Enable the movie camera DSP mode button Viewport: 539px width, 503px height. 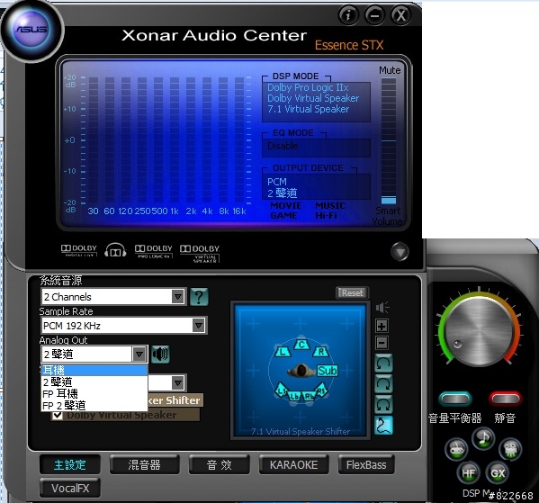coord(510,449)
